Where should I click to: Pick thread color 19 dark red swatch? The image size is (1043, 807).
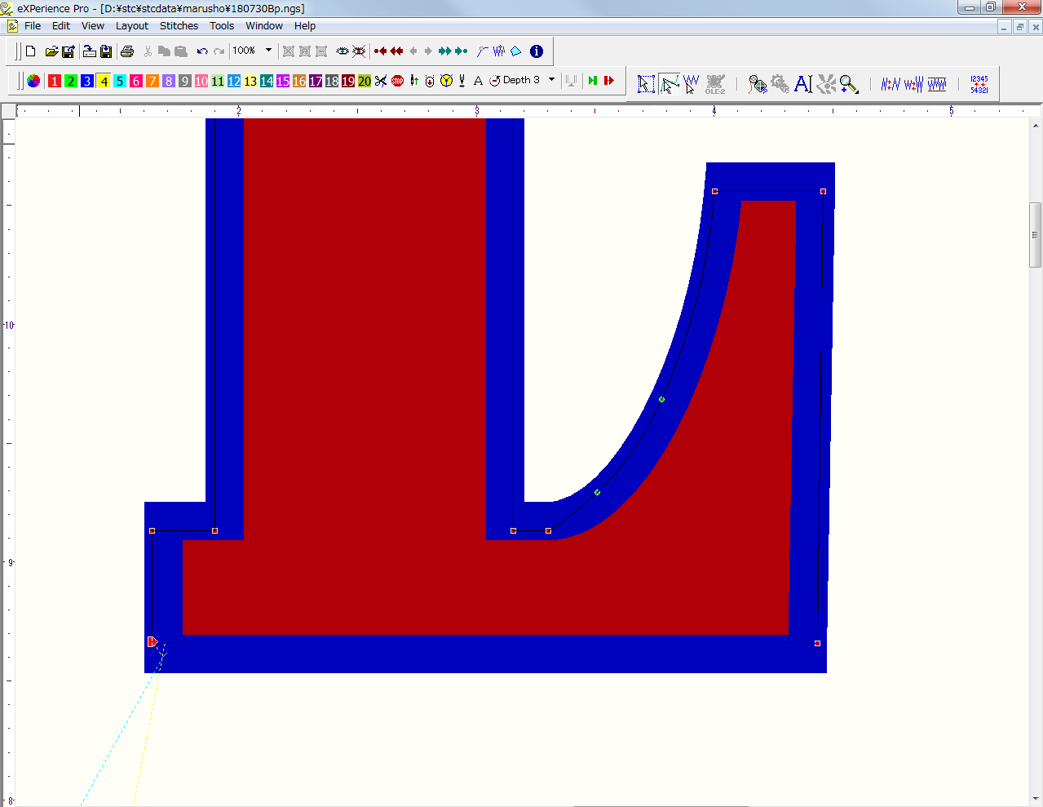pos(348,81)
